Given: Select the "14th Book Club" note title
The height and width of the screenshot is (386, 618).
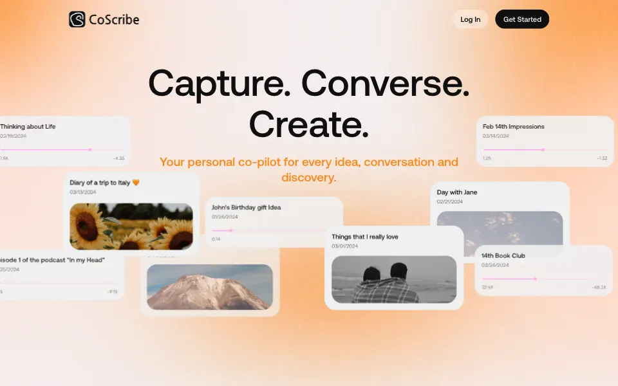Looking at the screenshot, I should (x=503, y=255).
